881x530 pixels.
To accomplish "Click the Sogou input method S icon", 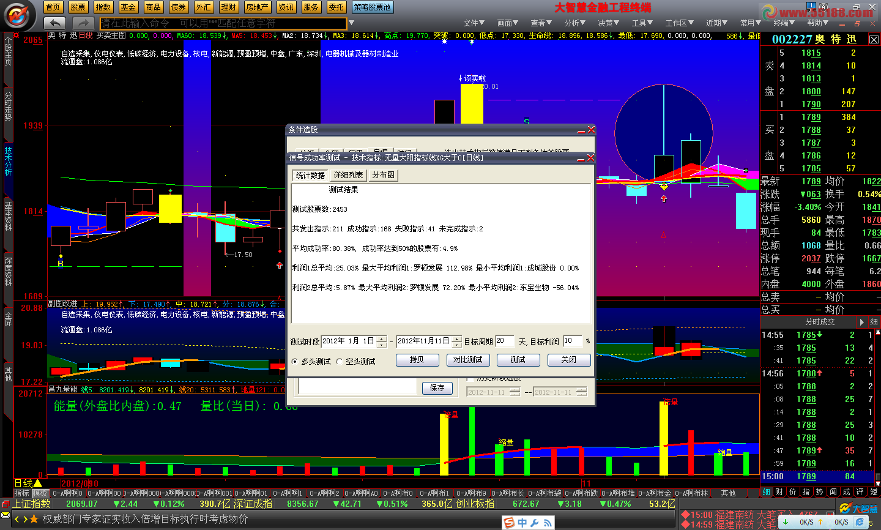I will click(509, 523).
